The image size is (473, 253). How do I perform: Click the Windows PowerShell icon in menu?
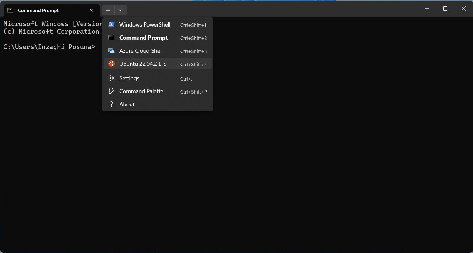tap(111, 25)
